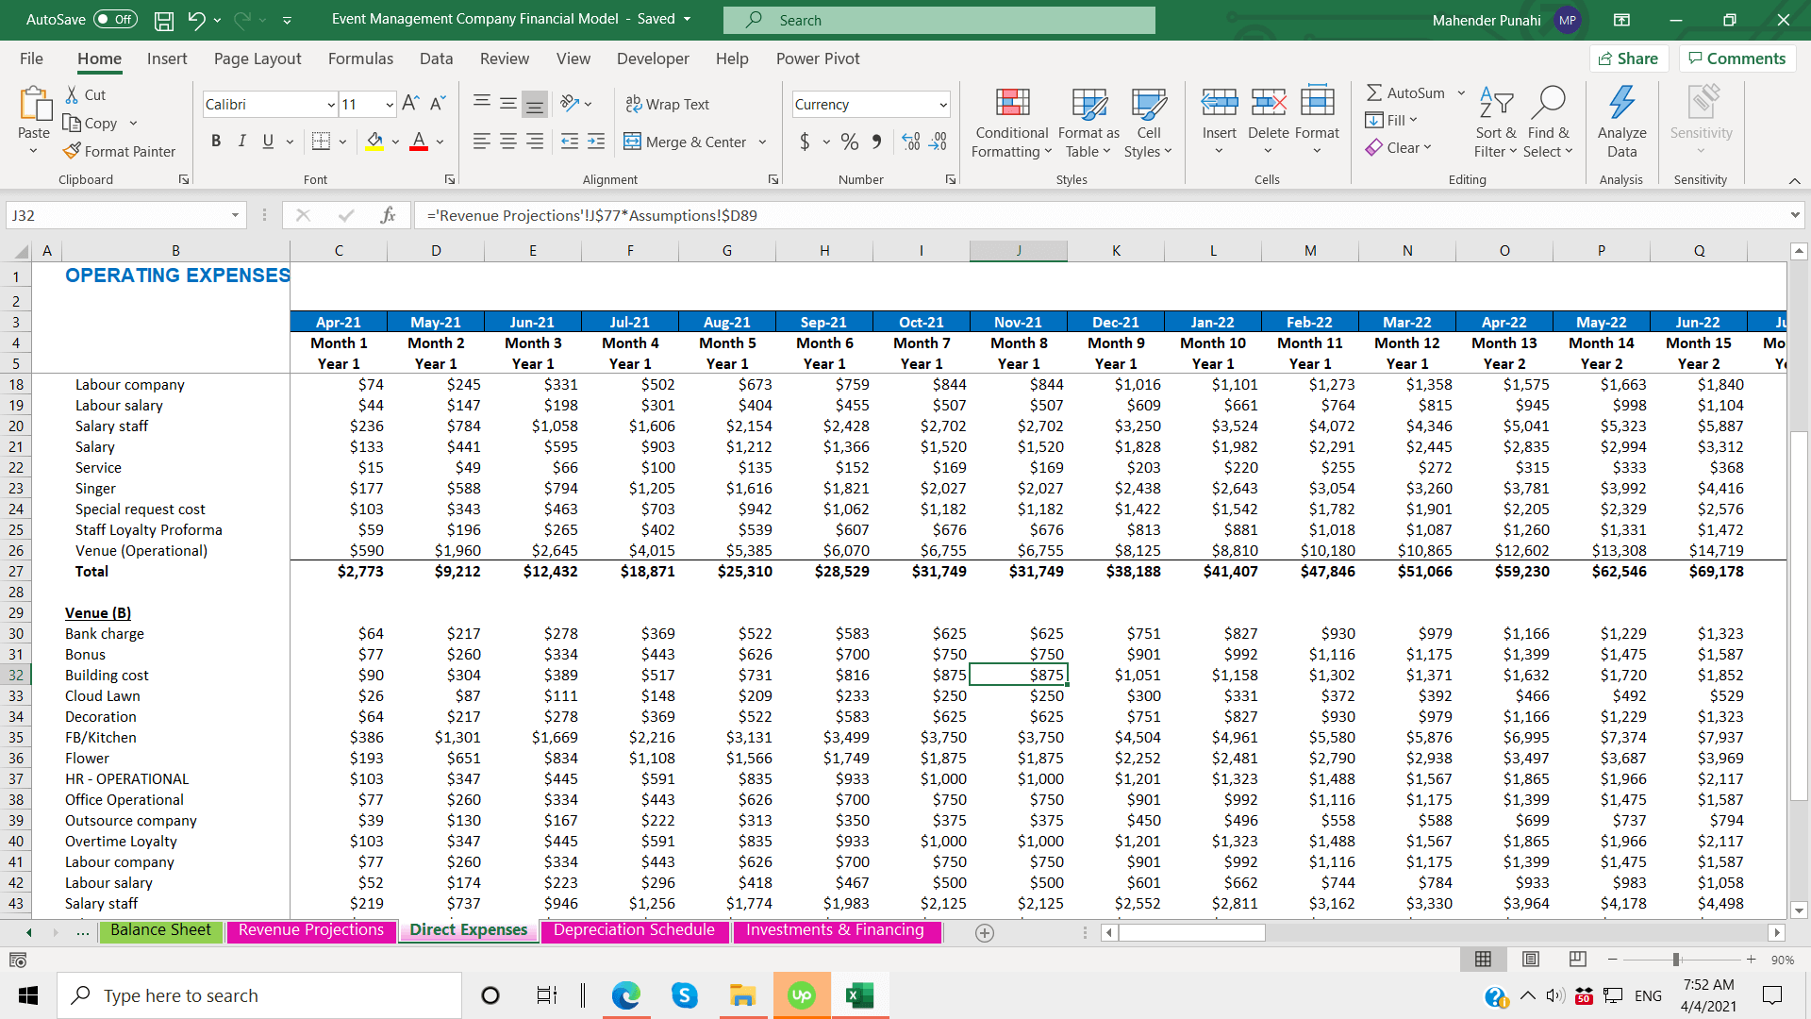This screenshot has width=1811, height=1019.
Task: Click the Format Painter brush
Action: [x=119, y=151]
